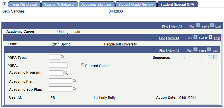Add a new GPA row with plus icon

pyautogui.click(x=210, y=57)
